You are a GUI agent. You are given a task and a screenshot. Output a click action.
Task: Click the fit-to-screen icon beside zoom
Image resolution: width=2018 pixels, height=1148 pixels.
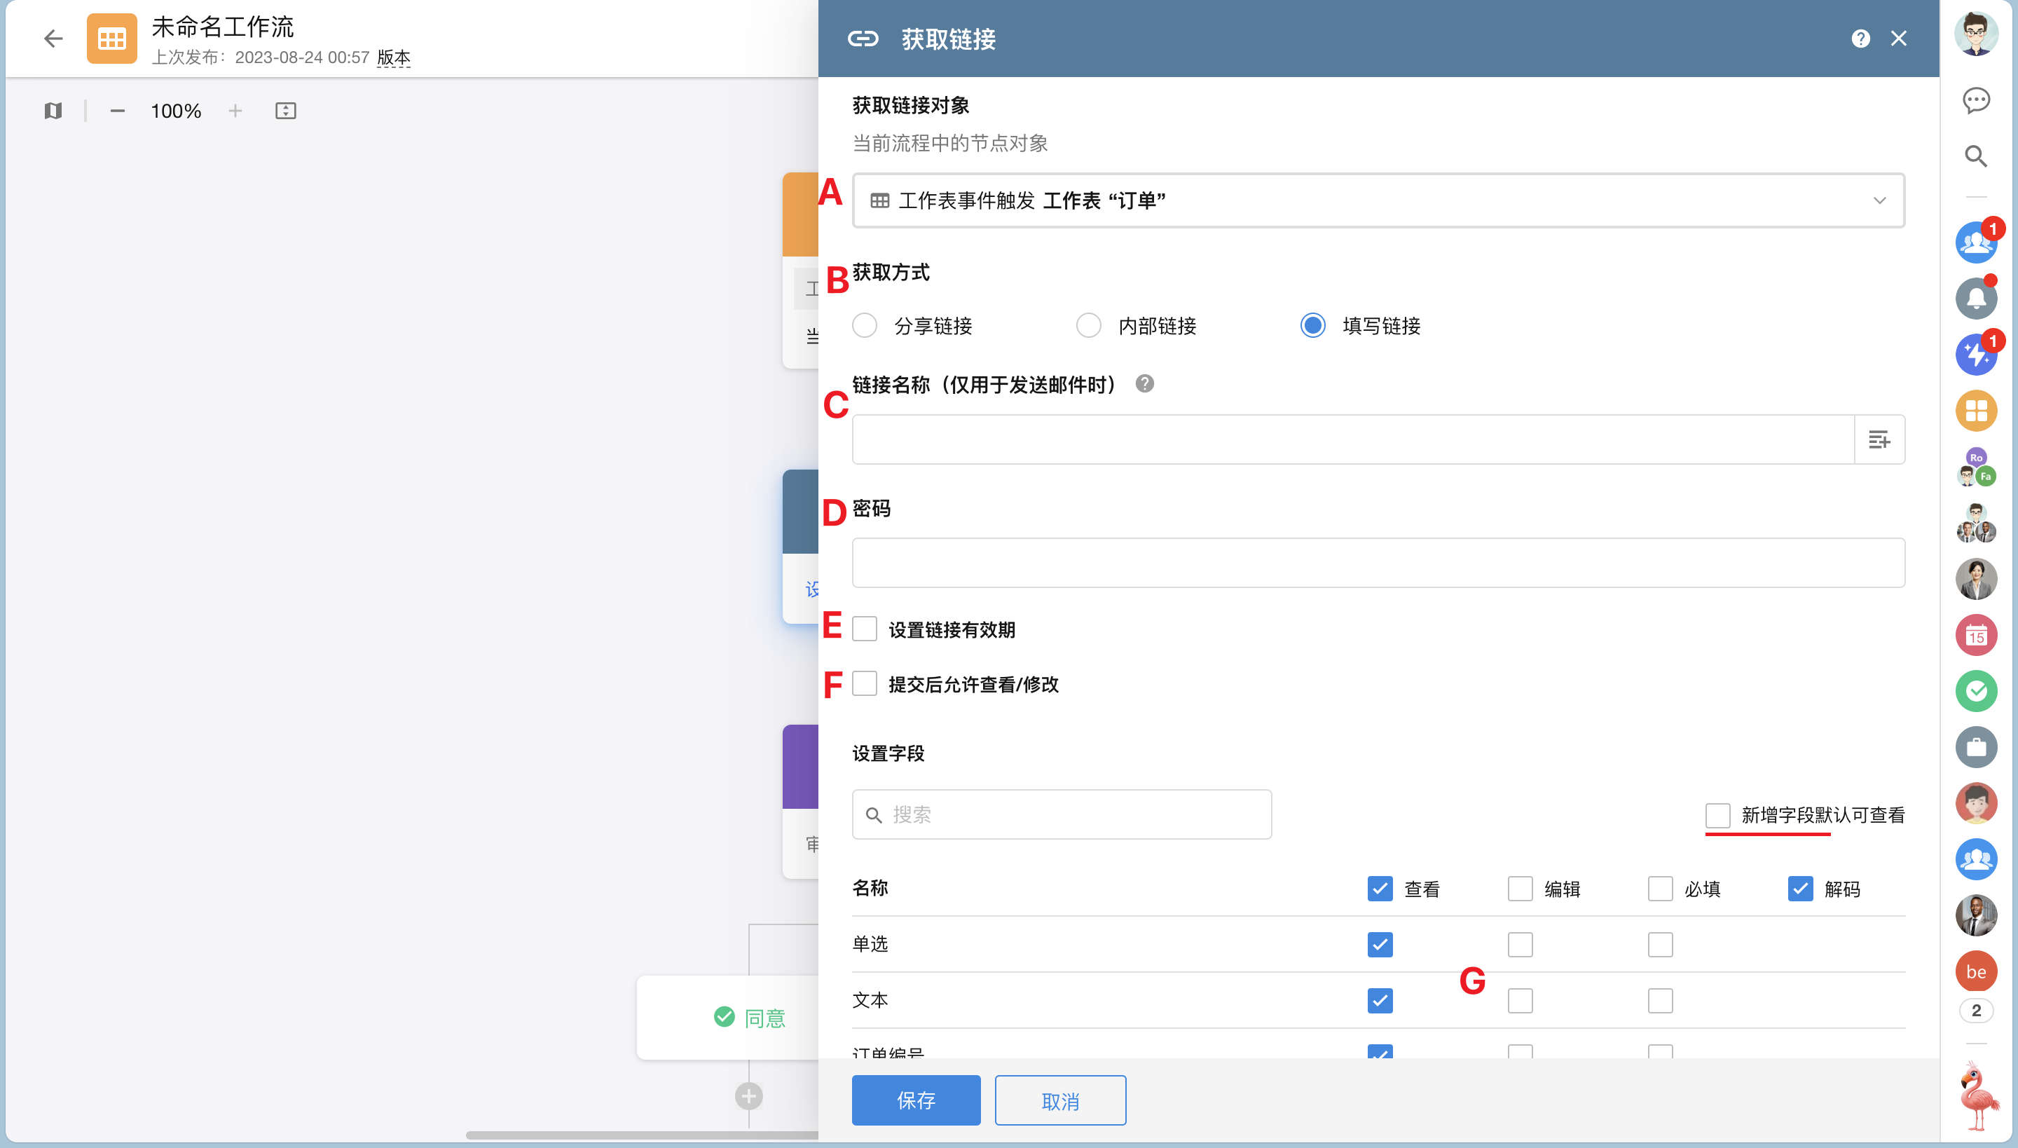pos(285,111)
